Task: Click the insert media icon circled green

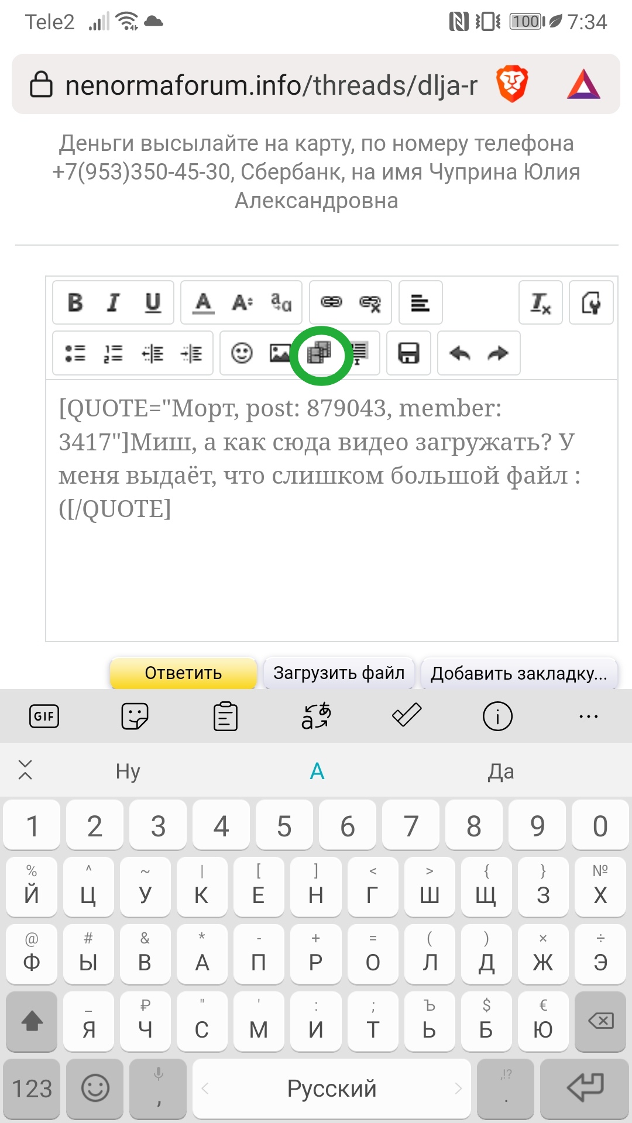Action: coord(320,353)
